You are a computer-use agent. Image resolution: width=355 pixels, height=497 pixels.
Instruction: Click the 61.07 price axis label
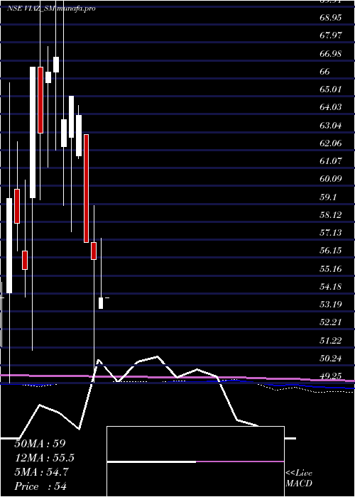tap(330, 161)
